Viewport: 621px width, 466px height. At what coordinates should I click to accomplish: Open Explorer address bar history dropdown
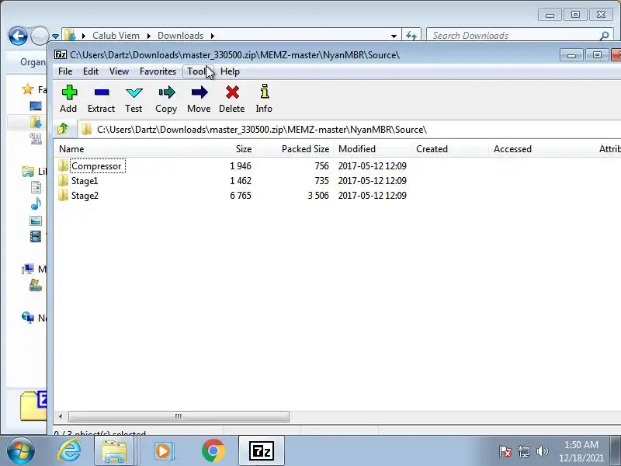(394, 36)
